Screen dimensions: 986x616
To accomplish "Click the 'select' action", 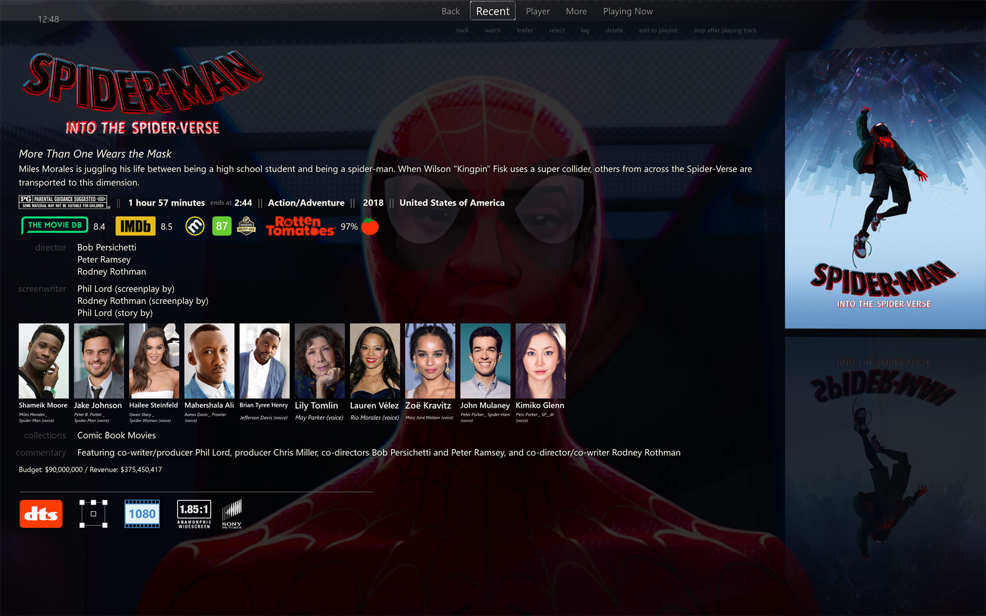I will (x=556, y=30).
